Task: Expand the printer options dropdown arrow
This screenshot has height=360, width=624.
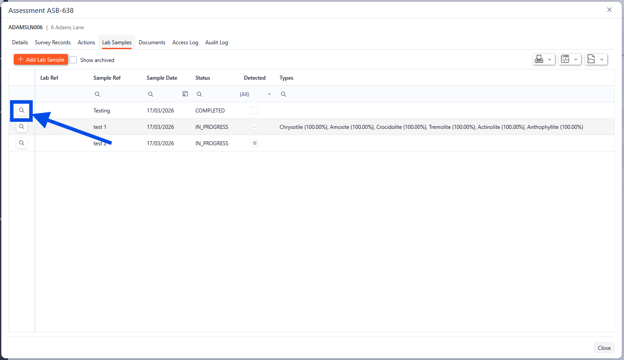Action: click(550, 59)
